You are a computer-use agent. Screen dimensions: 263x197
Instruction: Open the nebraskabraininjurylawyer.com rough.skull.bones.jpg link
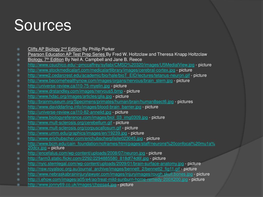[110, 174]
